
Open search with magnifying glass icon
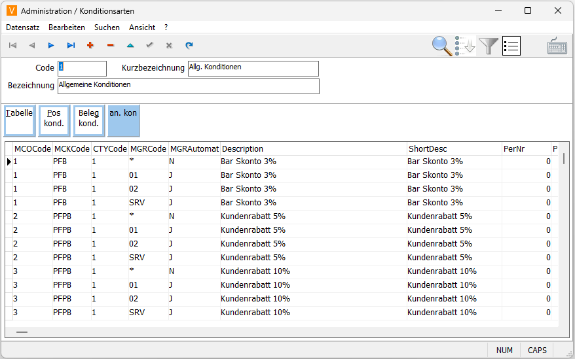pyautogui.click(x=443, y=46)
